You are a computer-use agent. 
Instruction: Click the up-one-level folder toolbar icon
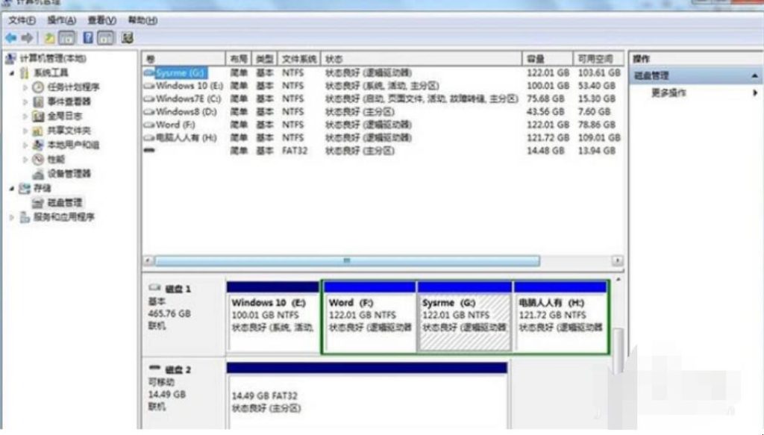[50, 37]
